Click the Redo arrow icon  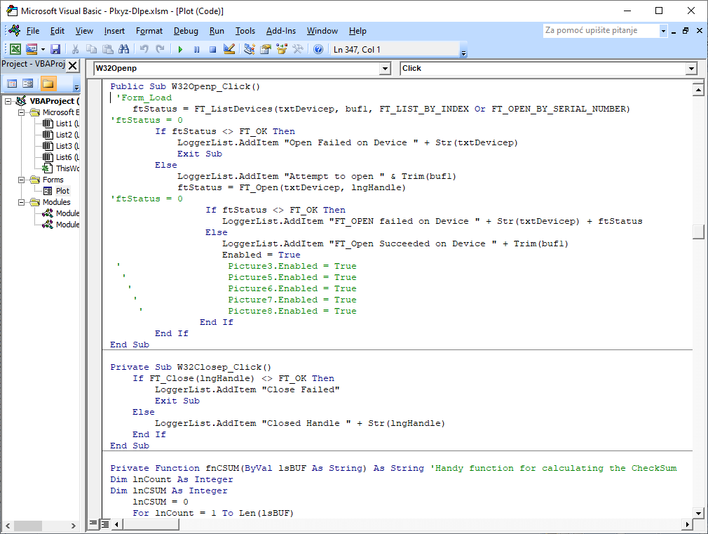160,49
